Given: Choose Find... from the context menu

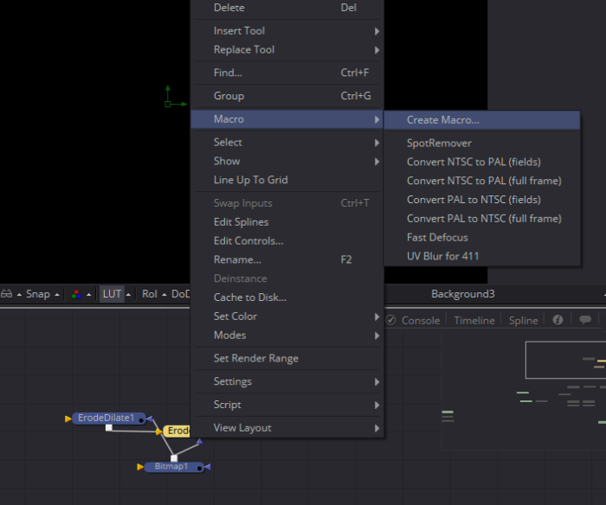Looking at the screenshot, I should [287, 73].
